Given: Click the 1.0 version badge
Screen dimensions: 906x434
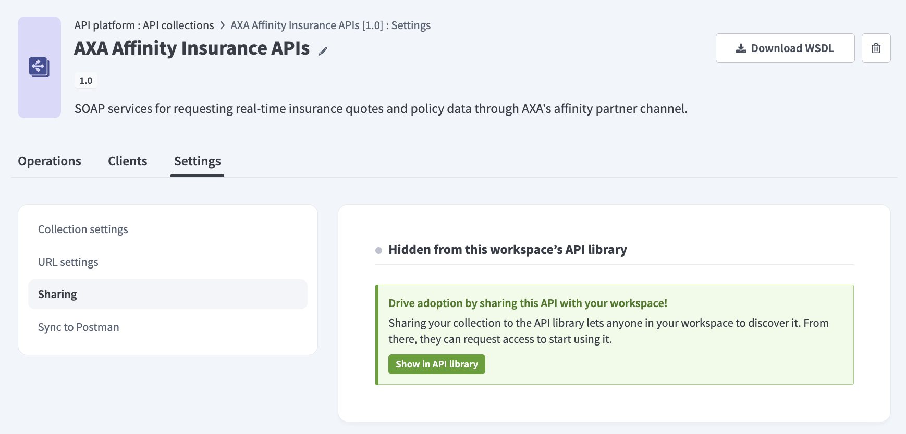Looking at the screenshot, I should pos(86,81).
